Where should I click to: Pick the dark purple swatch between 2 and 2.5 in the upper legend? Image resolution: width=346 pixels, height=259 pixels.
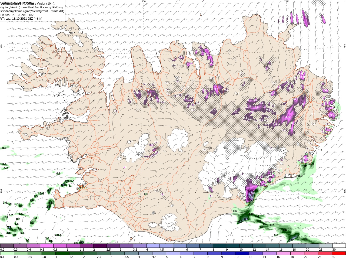point(100,246)
